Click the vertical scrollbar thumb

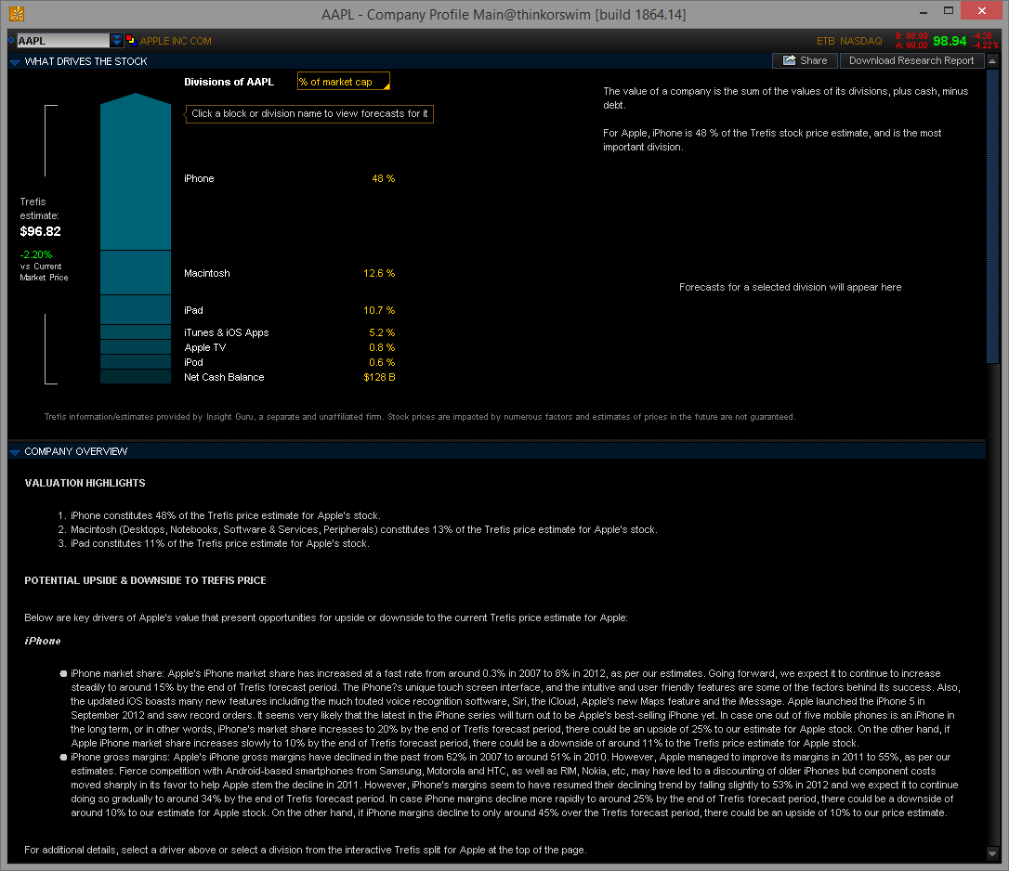(x=992, y=216)
